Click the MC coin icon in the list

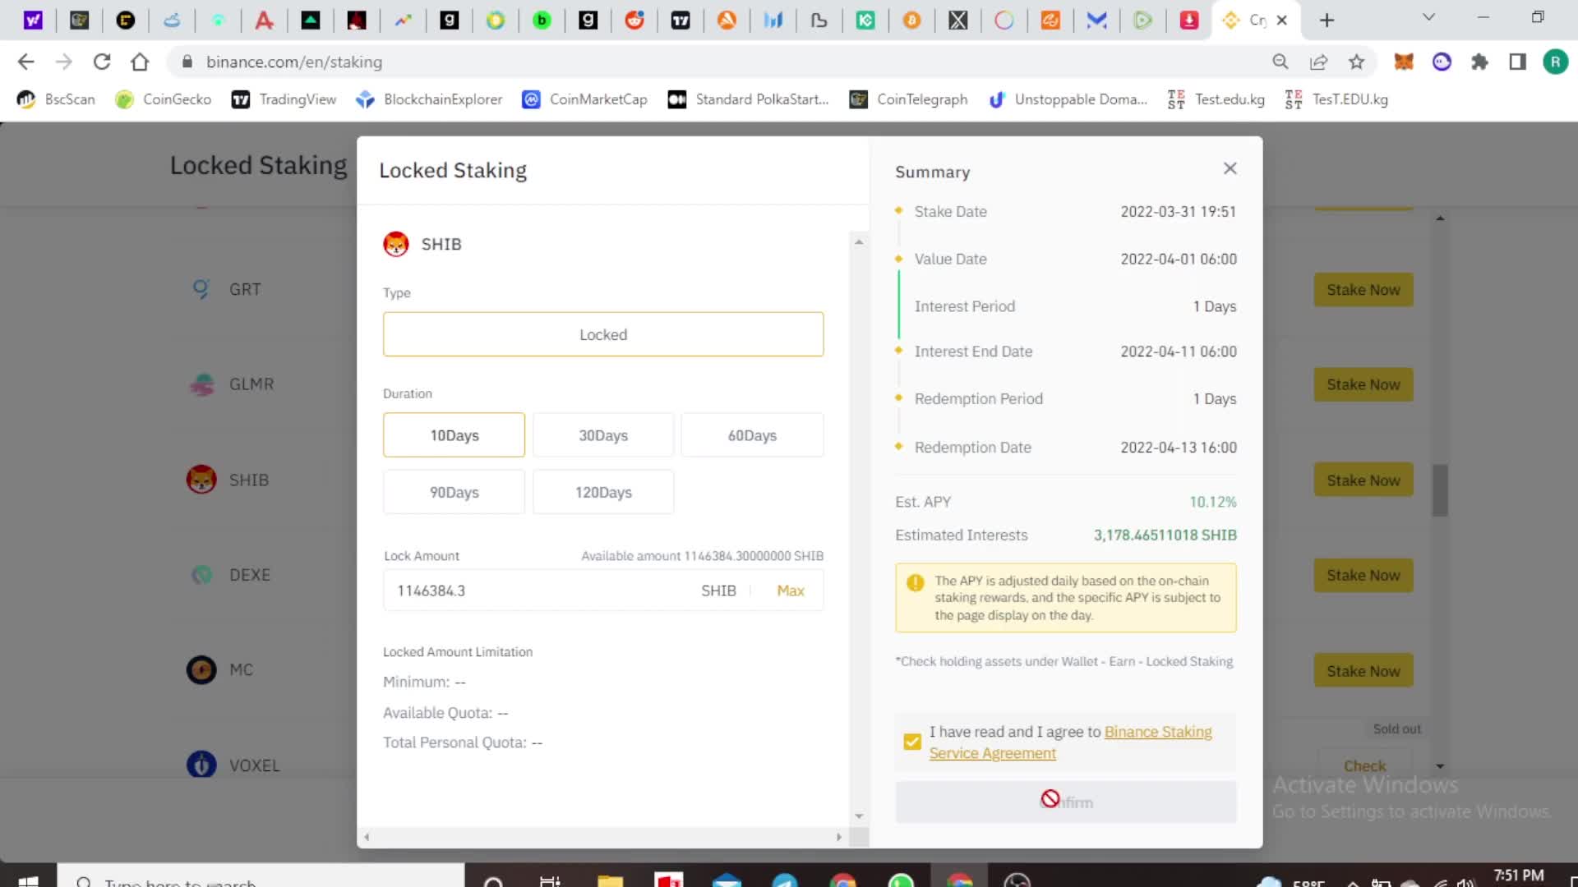[201, 670]
